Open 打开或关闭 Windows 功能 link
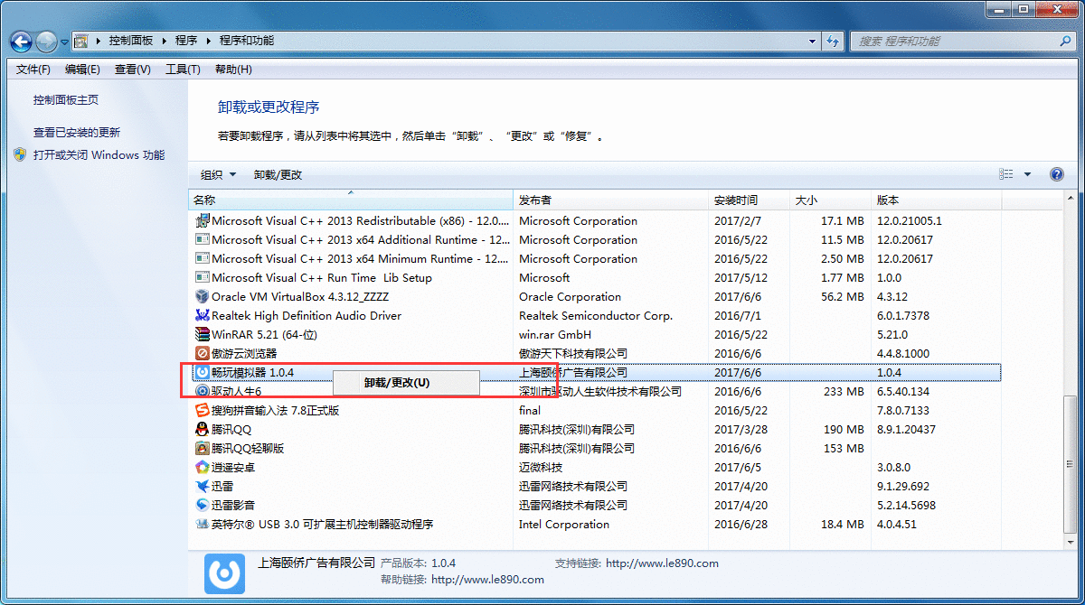The image size is (1085, 605). pyautogui.click(x=99, y=154)
